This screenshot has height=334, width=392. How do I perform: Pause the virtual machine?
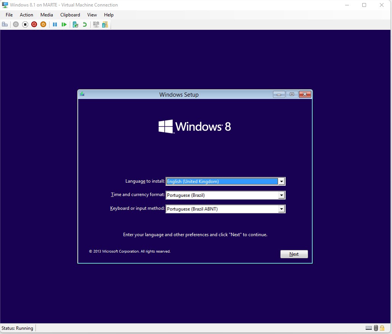tap(55, 24)
